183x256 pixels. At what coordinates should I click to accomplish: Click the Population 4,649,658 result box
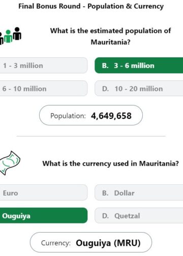91,115
